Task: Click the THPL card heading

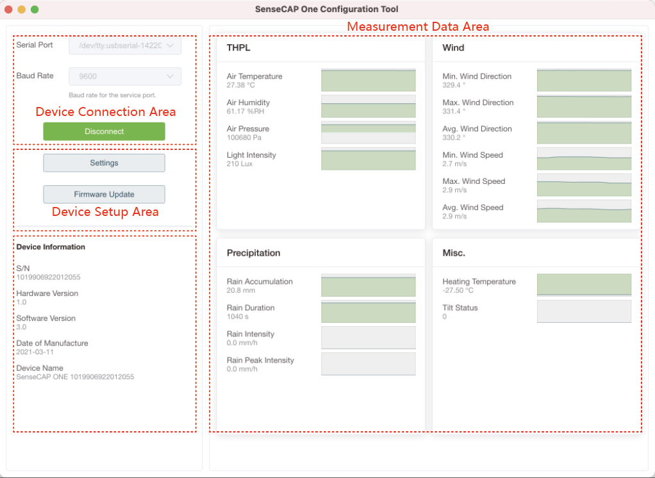Action: [238, 48]
